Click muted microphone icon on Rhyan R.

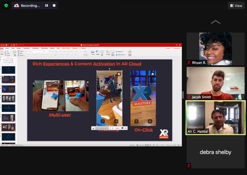pyautogui.click(x=189, y=63)
